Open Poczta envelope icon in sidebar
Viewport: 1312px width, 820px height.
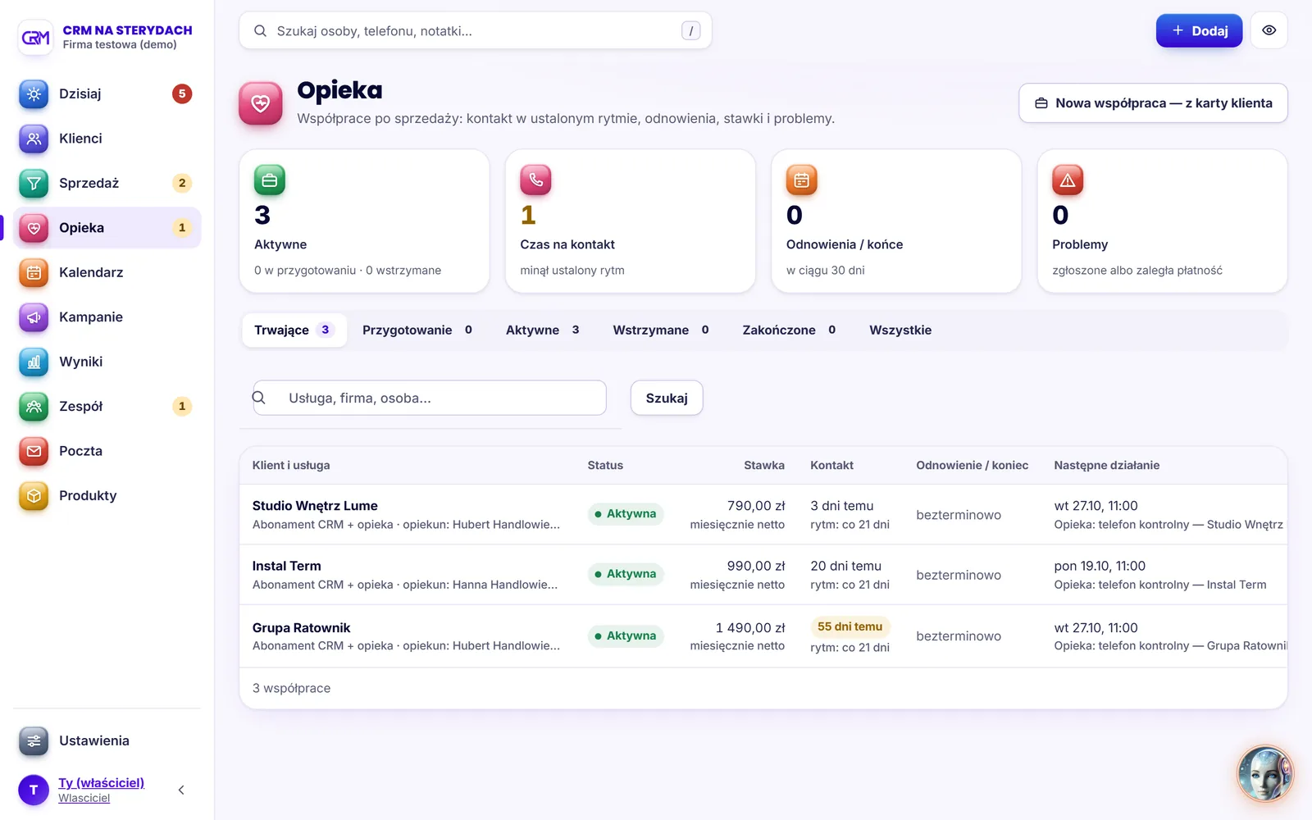[34, 451]
